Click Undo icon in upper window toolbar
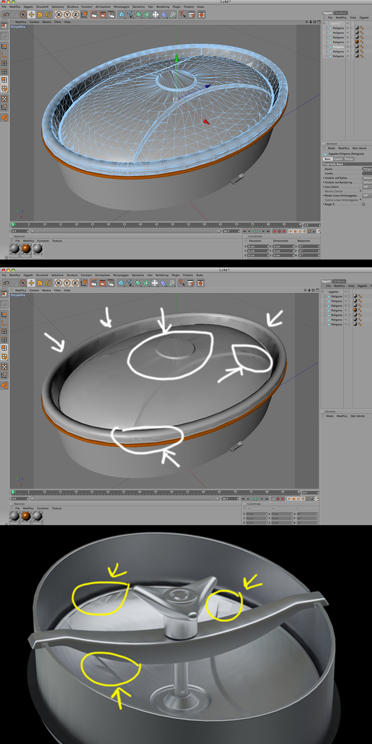 (x=6, y=14)
